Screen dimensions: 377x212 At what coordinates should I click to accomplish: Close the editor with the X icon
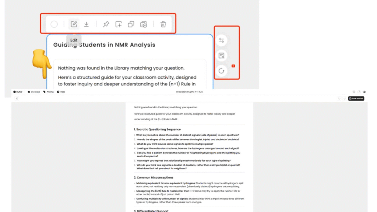[x=17, y=99]
